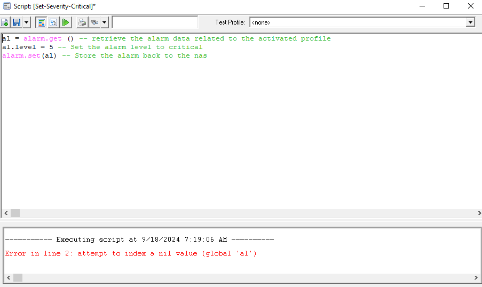
Task: Click the Test Profile dropdown arrow
Action: pyautogui.click(x=470, y=22)
